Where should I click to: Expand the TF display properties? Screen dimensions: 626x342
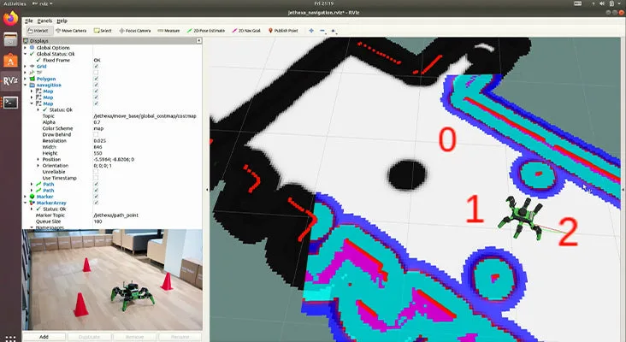[x=26, y=73]
